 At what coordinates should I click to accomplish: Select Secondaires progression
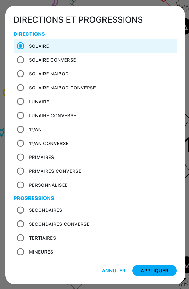95,210
